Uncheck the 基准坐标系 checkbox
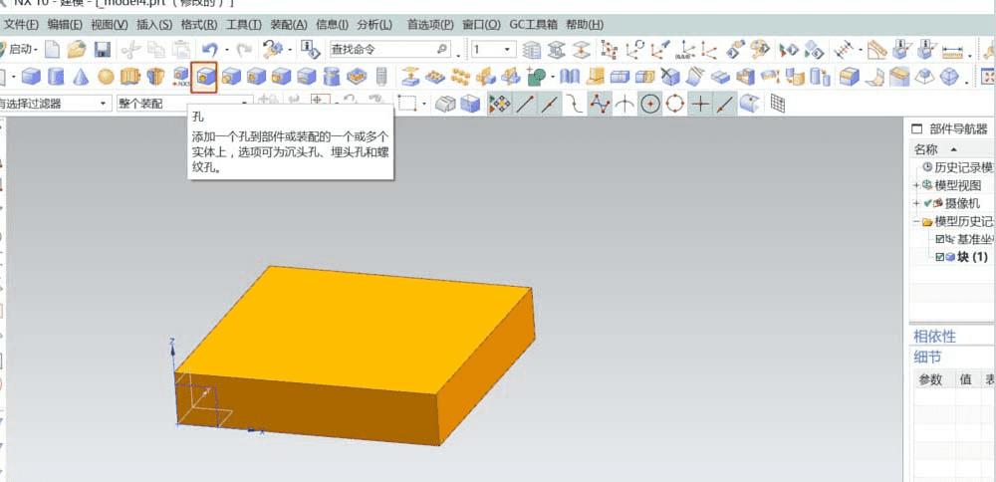 [x=939, y=239]
